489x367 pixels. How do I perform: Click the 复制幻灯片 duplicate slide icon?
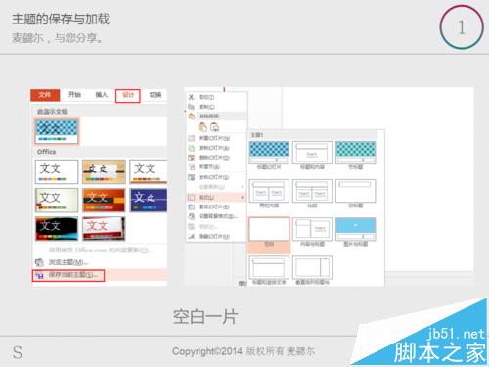192,148
